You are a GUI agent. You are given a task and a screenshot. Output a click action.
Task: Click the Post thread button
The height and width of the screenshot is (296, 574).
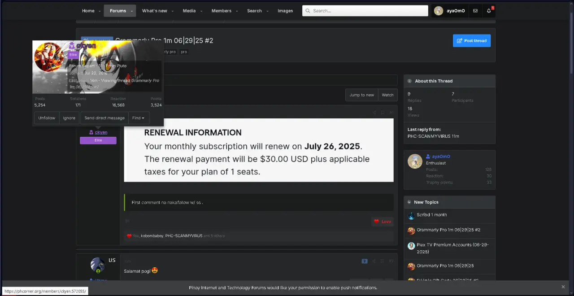[472, 41]
